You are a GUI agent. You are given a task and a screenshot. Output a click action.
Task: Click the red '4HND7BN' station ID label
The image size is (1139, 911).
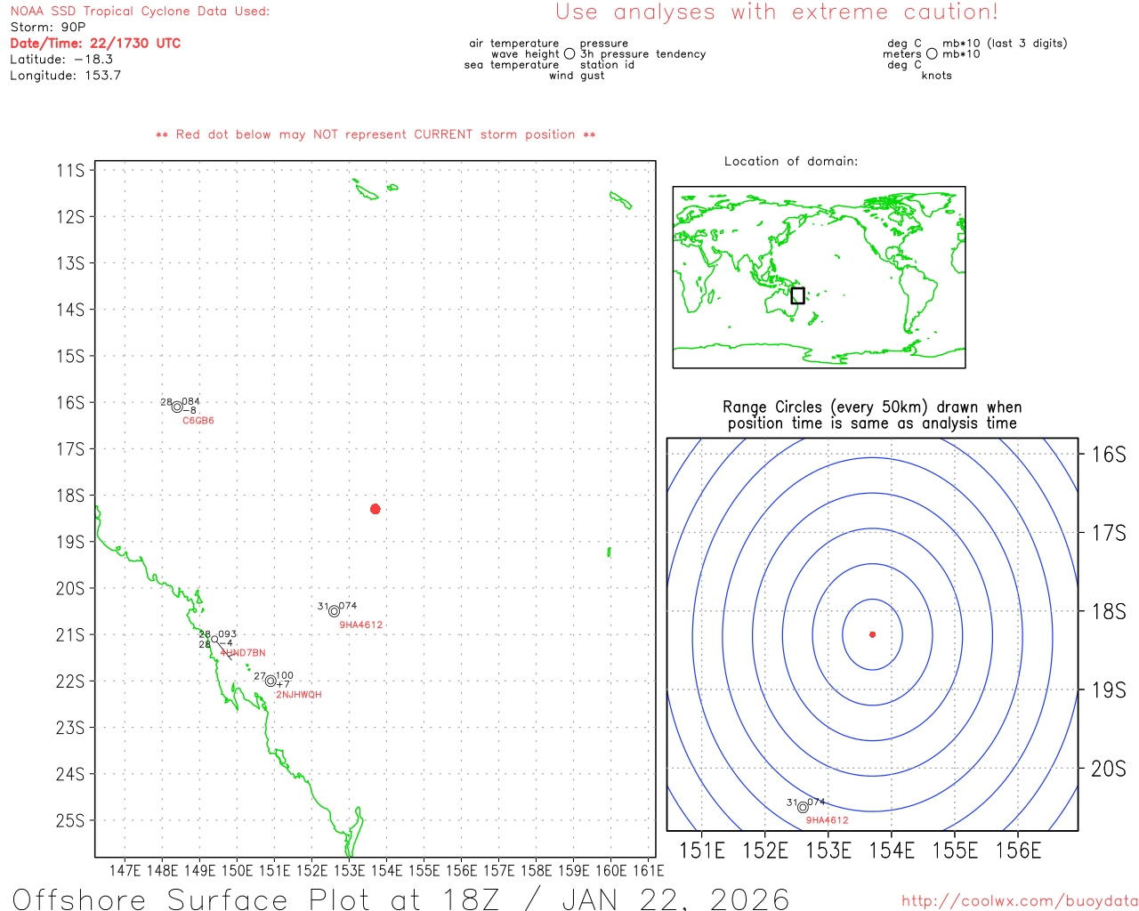(243, 653)
